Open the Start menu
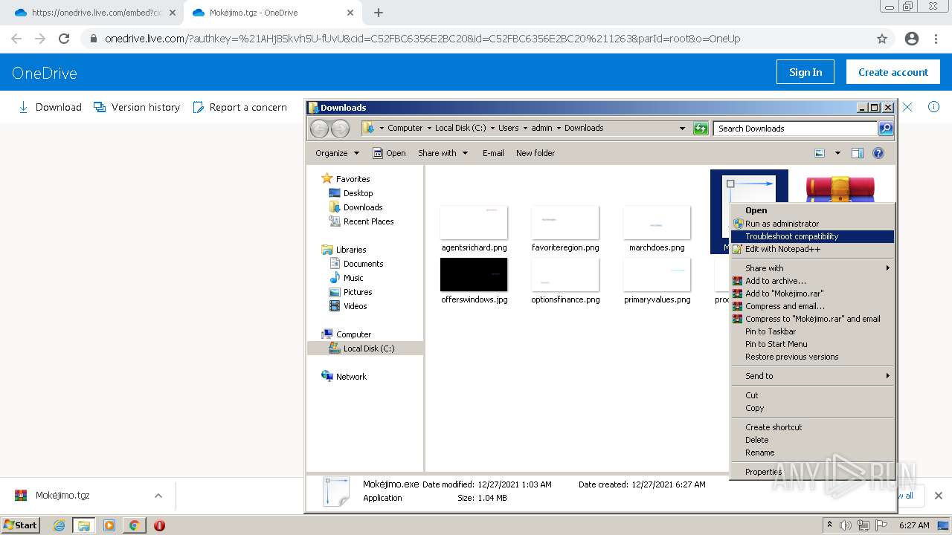Viewport: 952px width, 535px height. coord(21,525)
